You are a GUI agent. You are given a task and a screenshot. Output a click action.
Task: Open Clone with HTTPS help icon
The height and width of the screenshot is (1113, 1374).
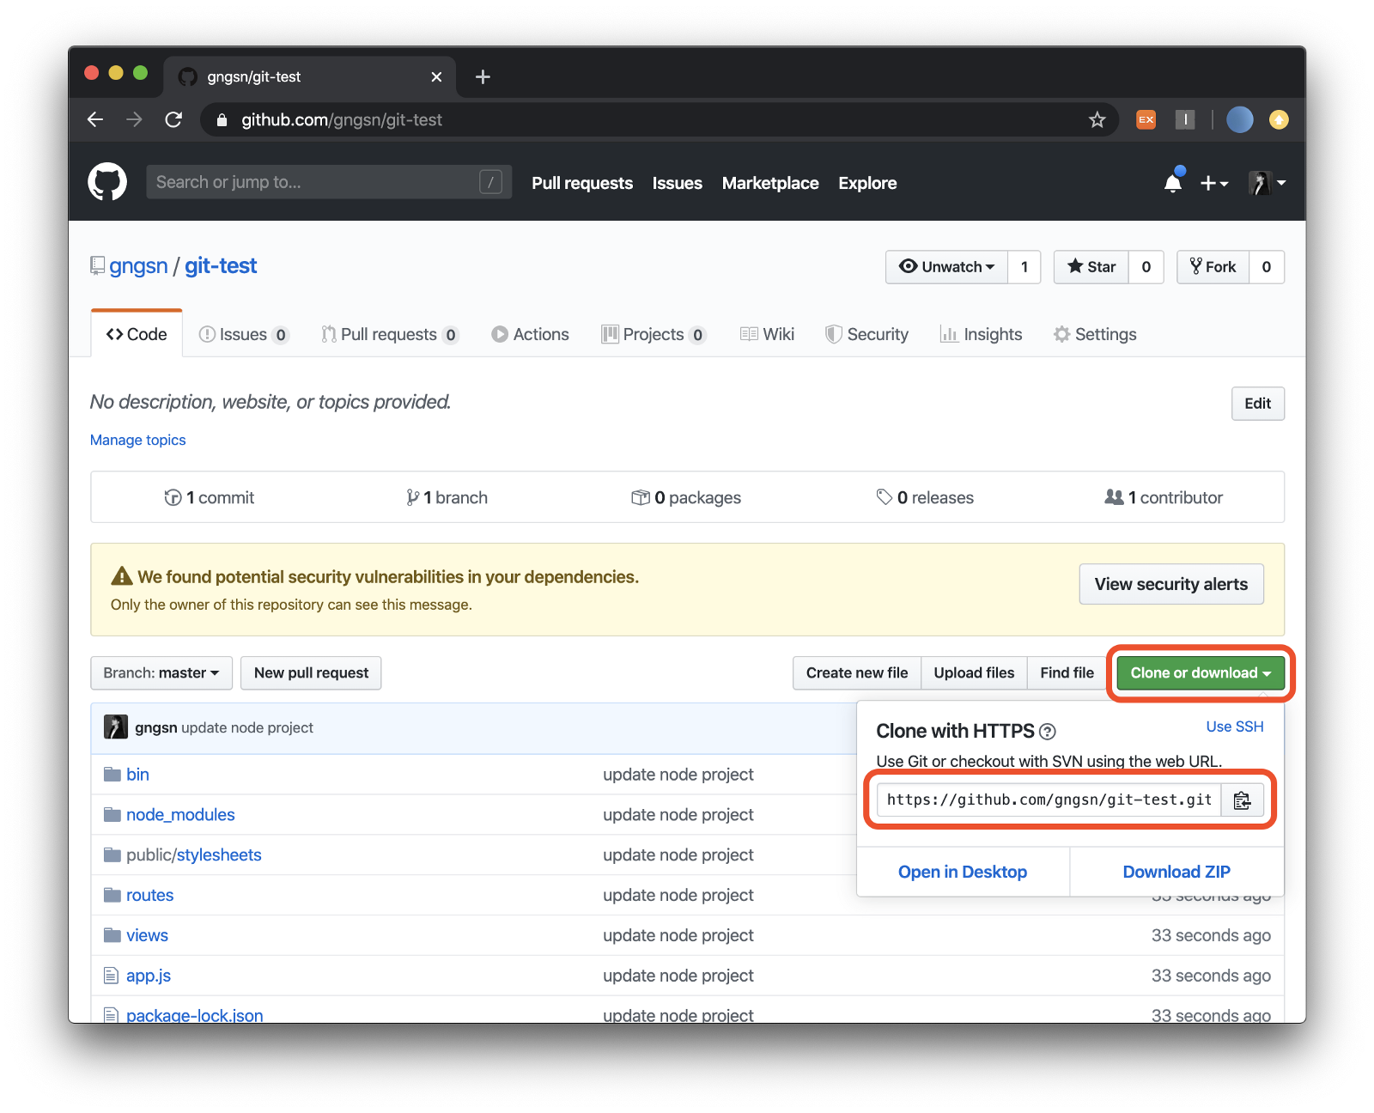click(1047, 732)
